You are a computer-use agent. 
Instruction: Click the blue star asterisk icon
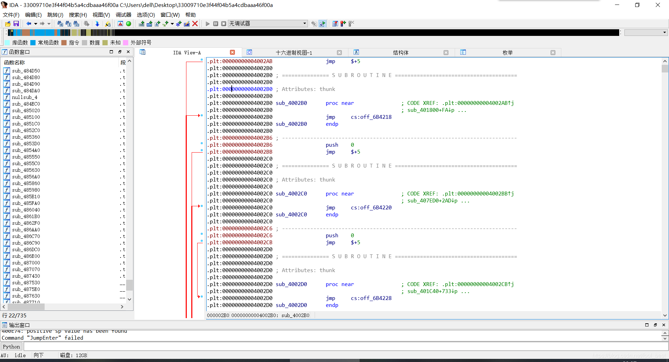point(178,24)
